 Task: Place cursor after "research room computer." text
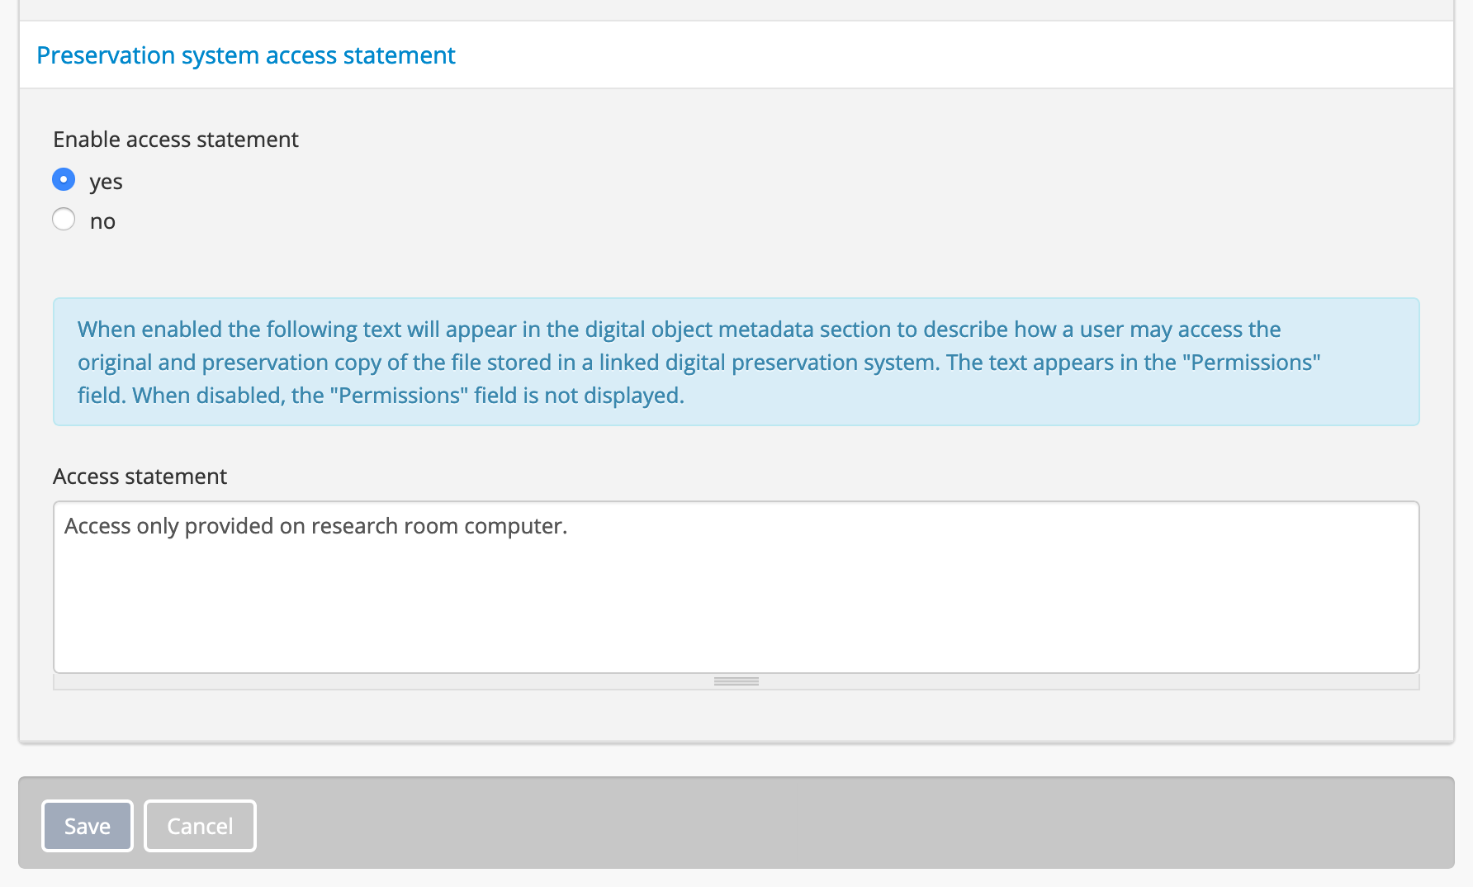pyautogui.click(x=569, y=526)
